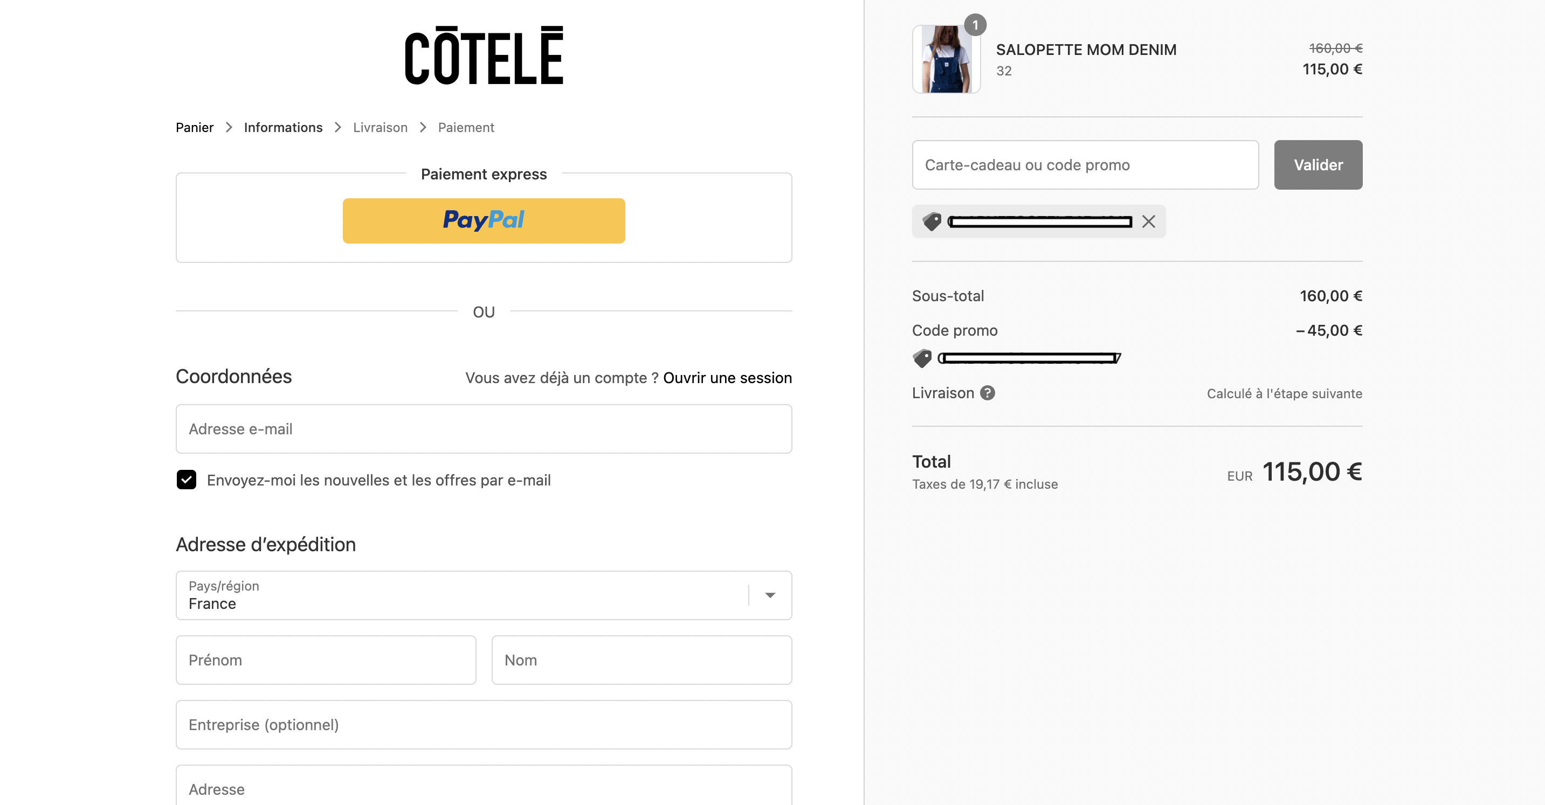This screenshot has height=805, width=1545.
Task: Focus the Prénom input field
Action: [326, 660]
